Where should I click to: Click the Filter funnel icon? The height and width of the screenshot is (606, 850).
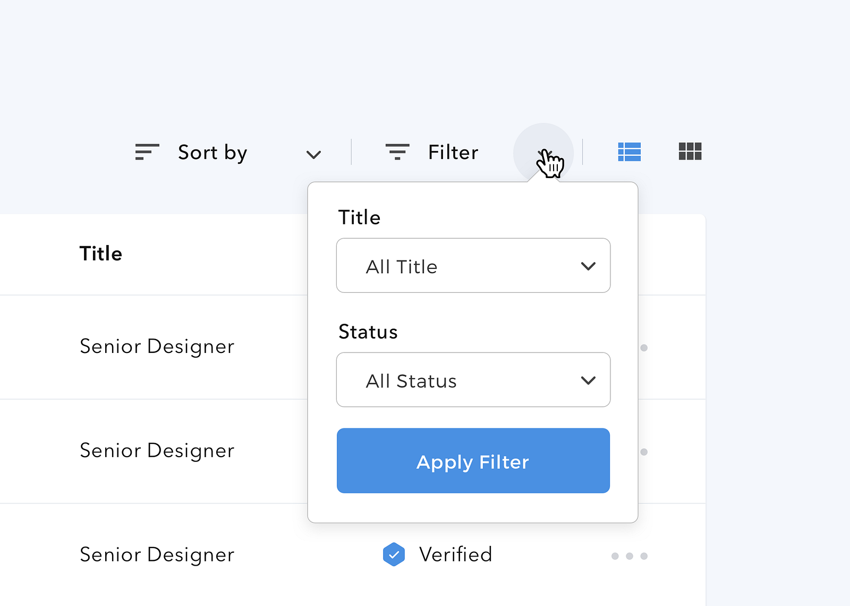pyautogui.click(x=397, y=152)
